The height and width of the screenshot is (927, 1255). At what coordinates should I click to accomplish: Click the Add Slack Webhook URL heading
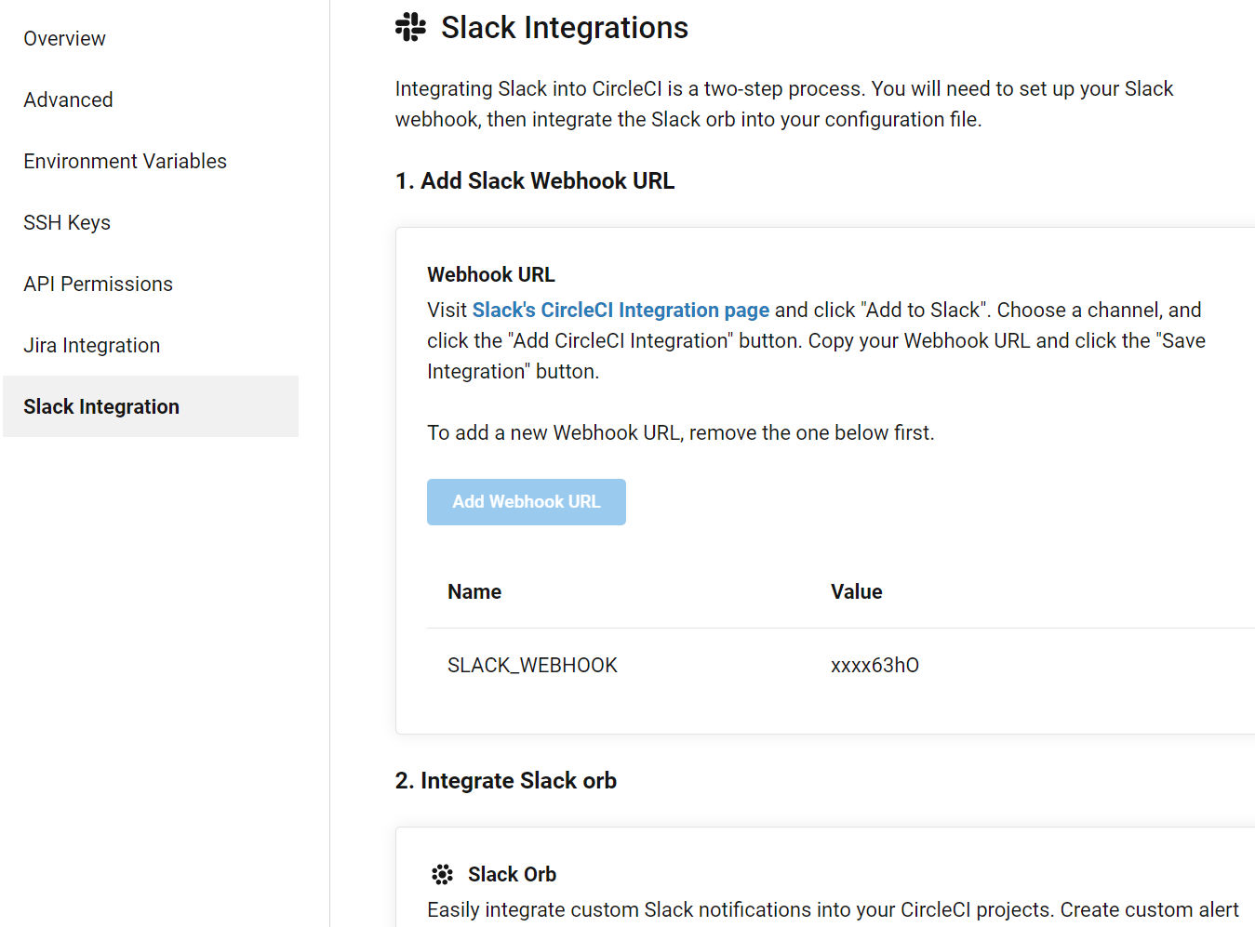pyautogui.click(x=535, y=180)
